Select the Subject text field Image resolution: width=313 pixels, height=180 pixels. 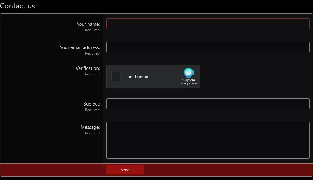(x=208, y=104)
